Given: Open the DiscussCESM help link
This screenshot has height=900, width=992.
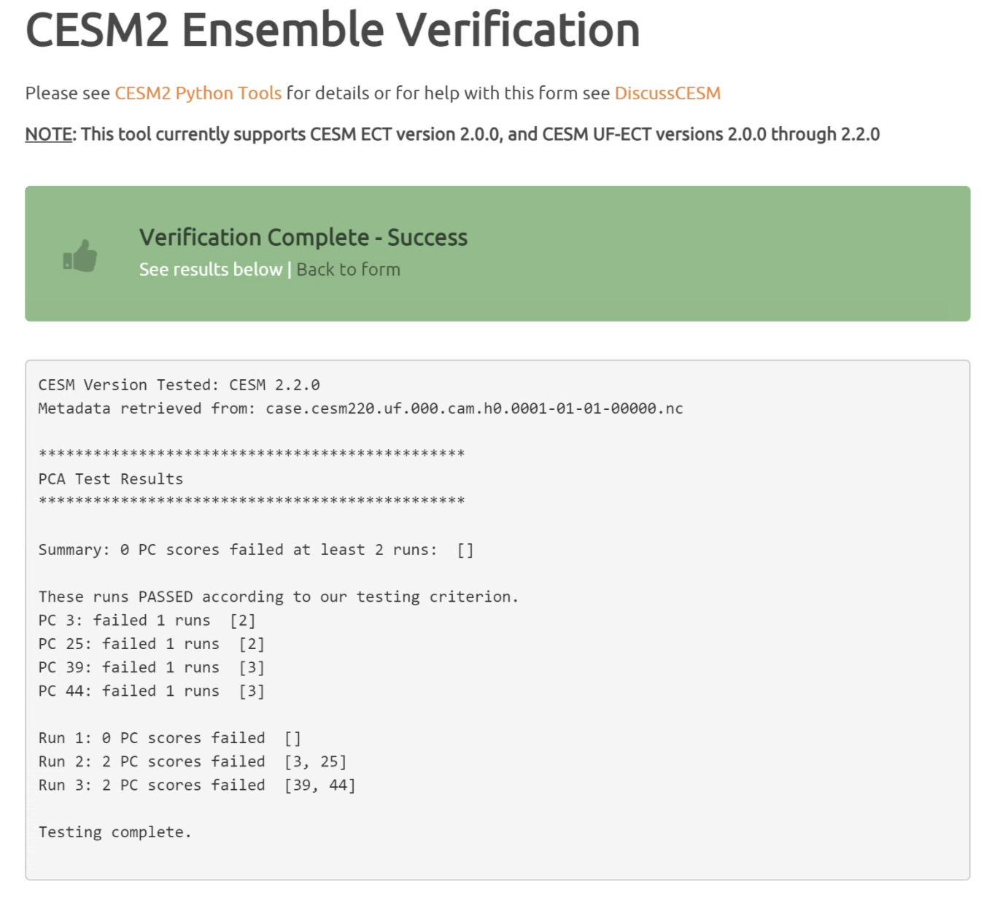Looking at the screenshot, I should [x=667, y=93].
